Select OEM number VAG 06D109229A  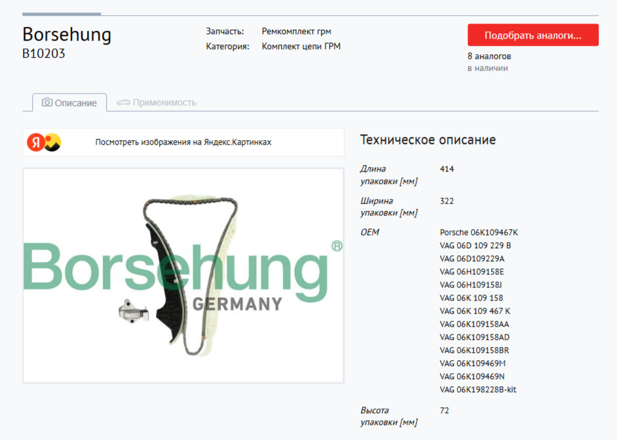click(472, 259)
